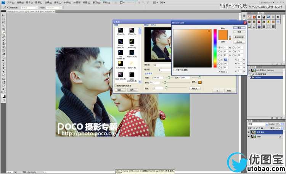Open the ESSENTIALS workspace switcher
The height and width of the screenshot is (174, 286).
(x=267, y=3)
